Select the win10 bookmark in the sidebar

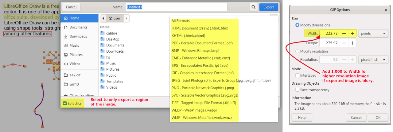[x=79, y=84]
